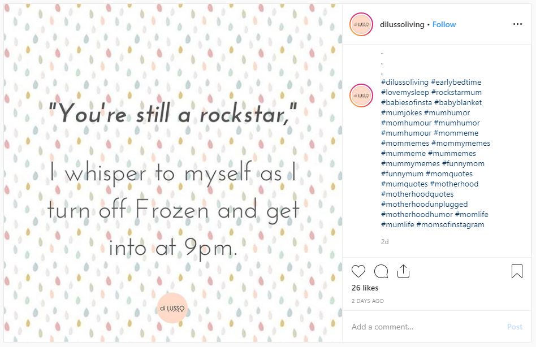Click the Follow link next to dilussoliving
The width and height of the screenshot is (536, 347).
click(444, 24)
